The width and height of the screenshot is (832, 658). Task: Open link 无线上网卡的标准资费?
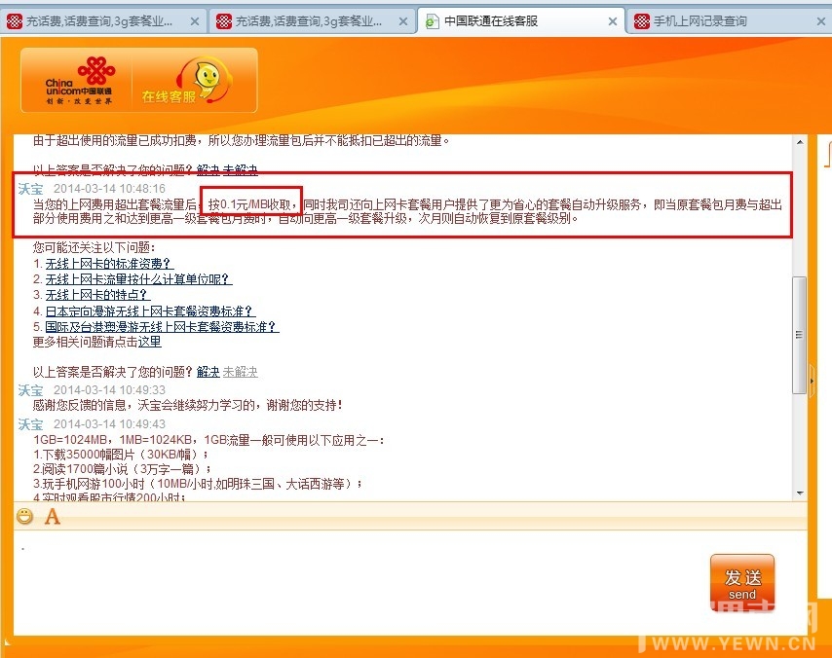[109, 264]
